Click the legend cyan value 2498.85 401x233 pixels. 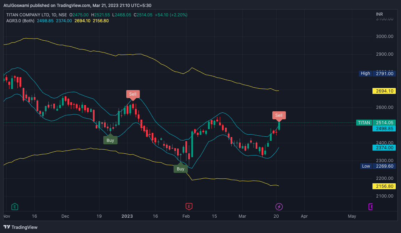45,21
